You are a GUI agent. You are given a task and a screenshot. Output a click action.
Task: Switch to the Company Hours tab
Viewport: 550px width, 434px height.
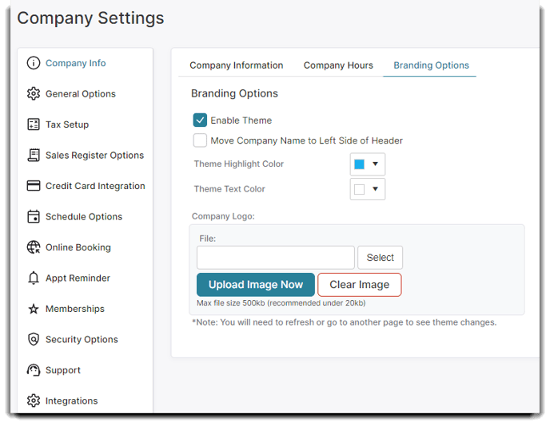pyautogui.click(x=338, y=65)
